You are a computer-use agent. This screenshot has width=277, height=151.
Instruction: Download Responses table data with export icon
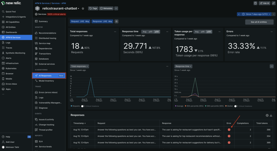(x=271, y=115)
